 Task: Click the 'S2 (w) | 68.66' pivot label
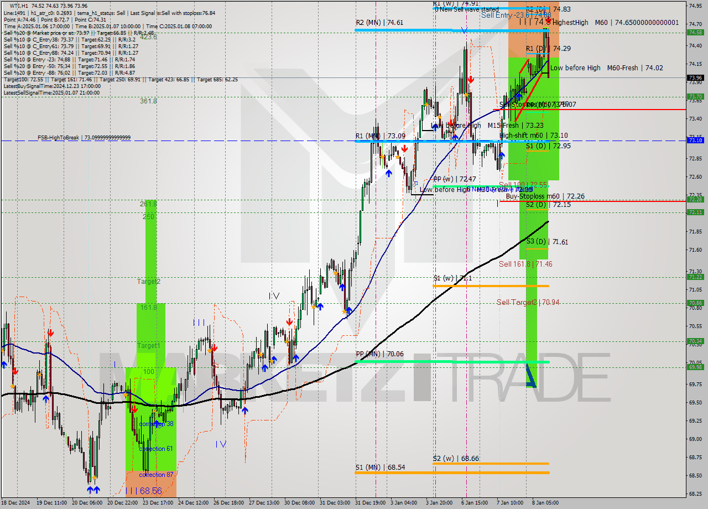[457, 459]
